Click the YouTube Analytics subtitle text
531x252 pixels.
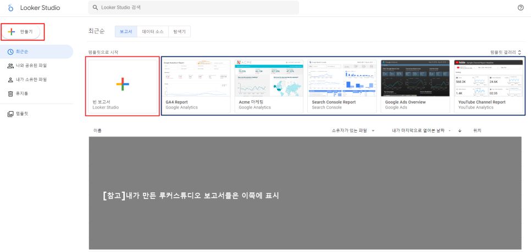click(x=476, y=107)
